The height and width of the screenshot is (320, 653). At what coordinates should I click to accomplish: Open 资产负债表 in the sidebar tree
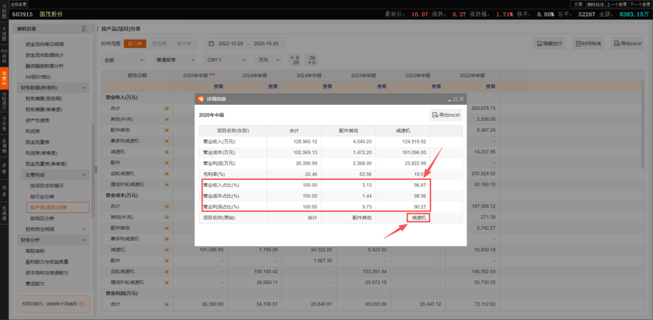(x=37, y=120)
